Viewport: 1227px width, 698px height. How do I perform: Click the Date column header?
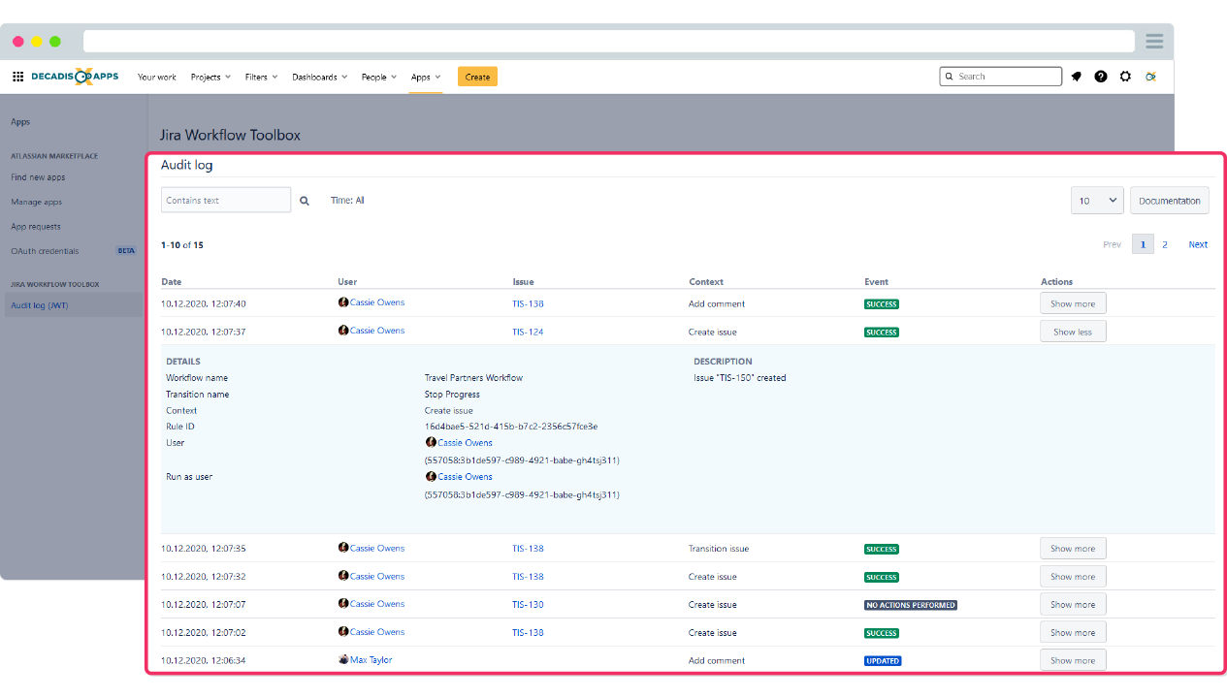[x=171, y=282]
